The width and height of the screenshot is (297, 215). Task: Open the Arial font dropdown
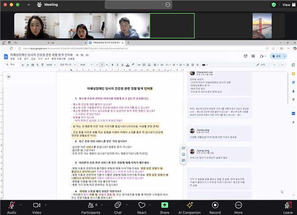(86, 65)
